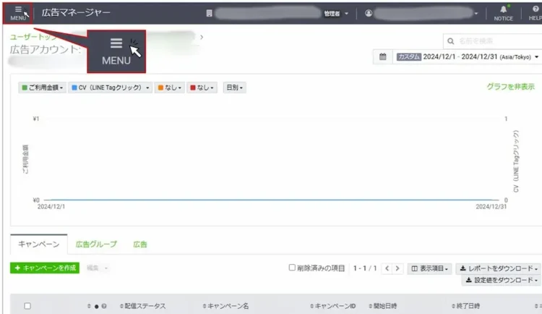
Task: Toggle 削除済みの項目 checkbox
Action: coord(293,268)
